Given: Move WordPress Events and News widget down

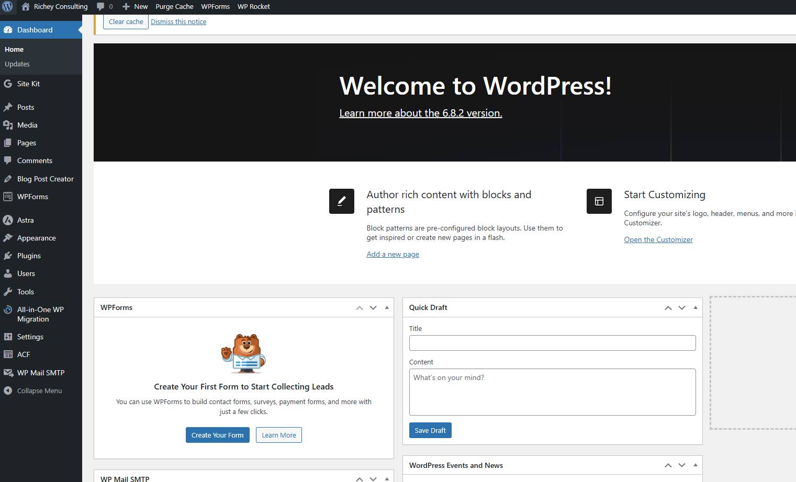Looking at the screenshot, I should point(682,465).
